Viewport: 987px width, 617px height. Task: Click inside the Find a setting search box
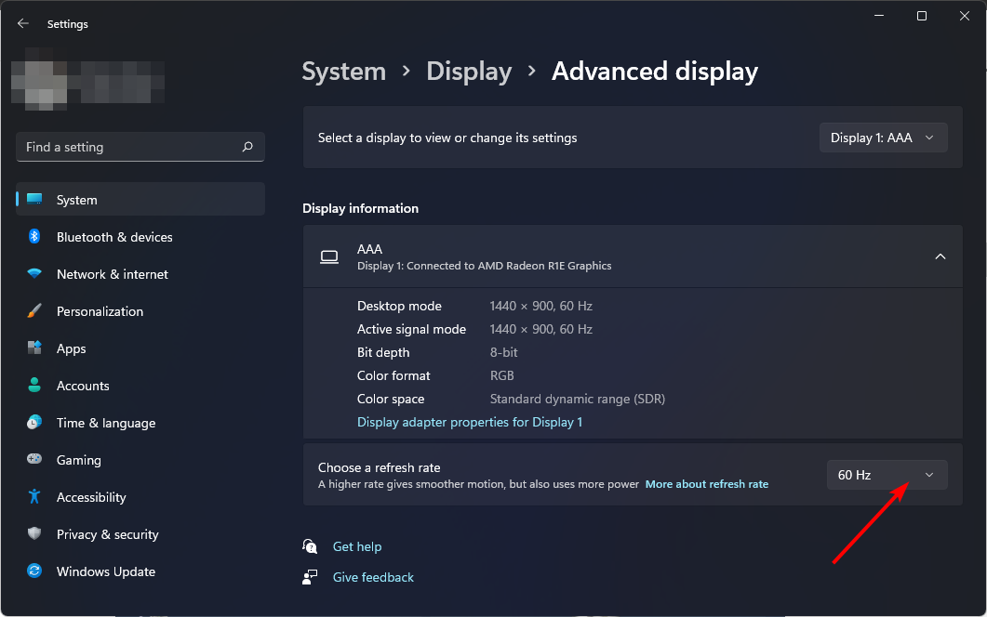[140, 147]
